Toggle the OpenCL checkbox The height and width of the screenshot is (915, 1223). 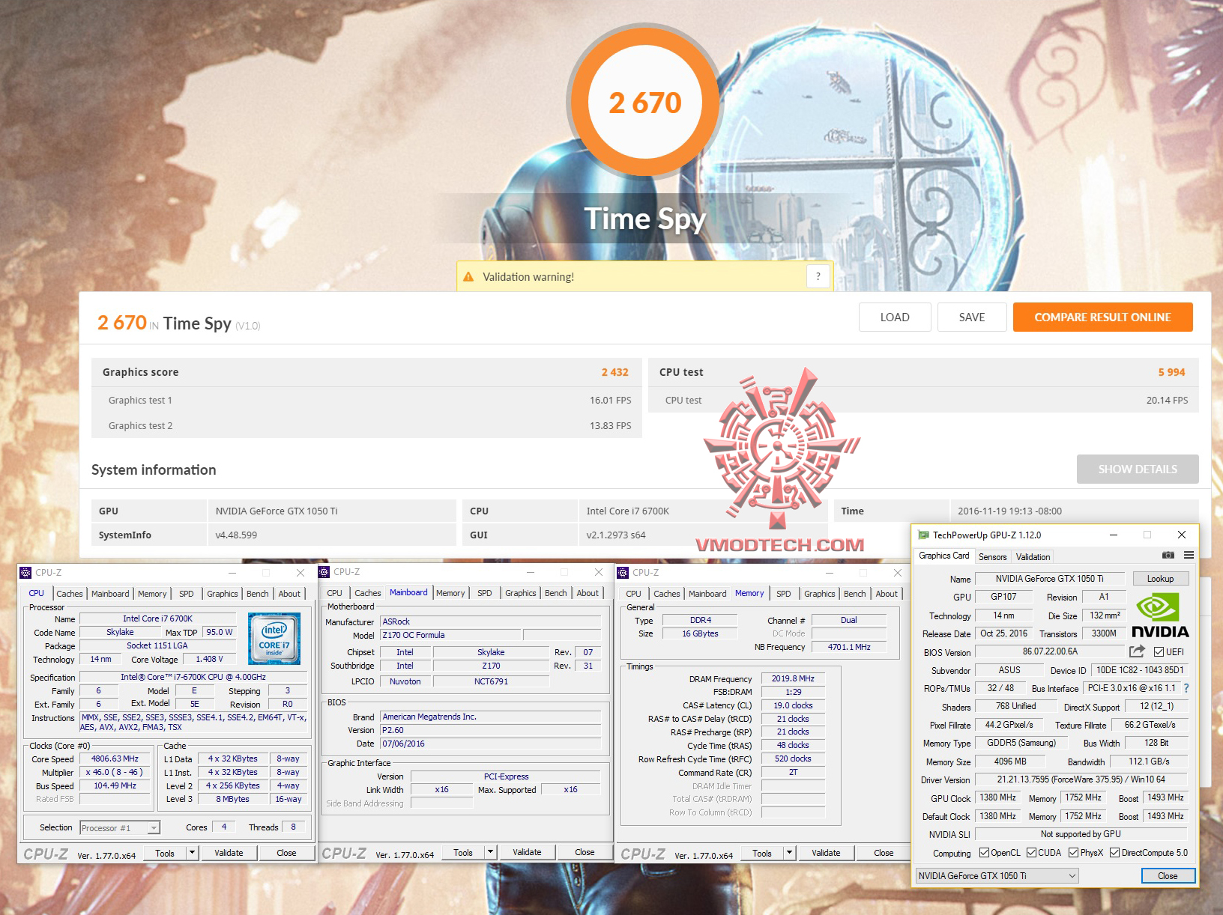pyautogui.click(x=985, y=853)
